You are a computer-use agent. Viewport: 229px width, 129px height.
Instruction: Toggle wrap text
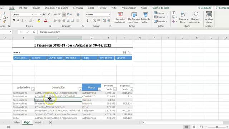78,14
